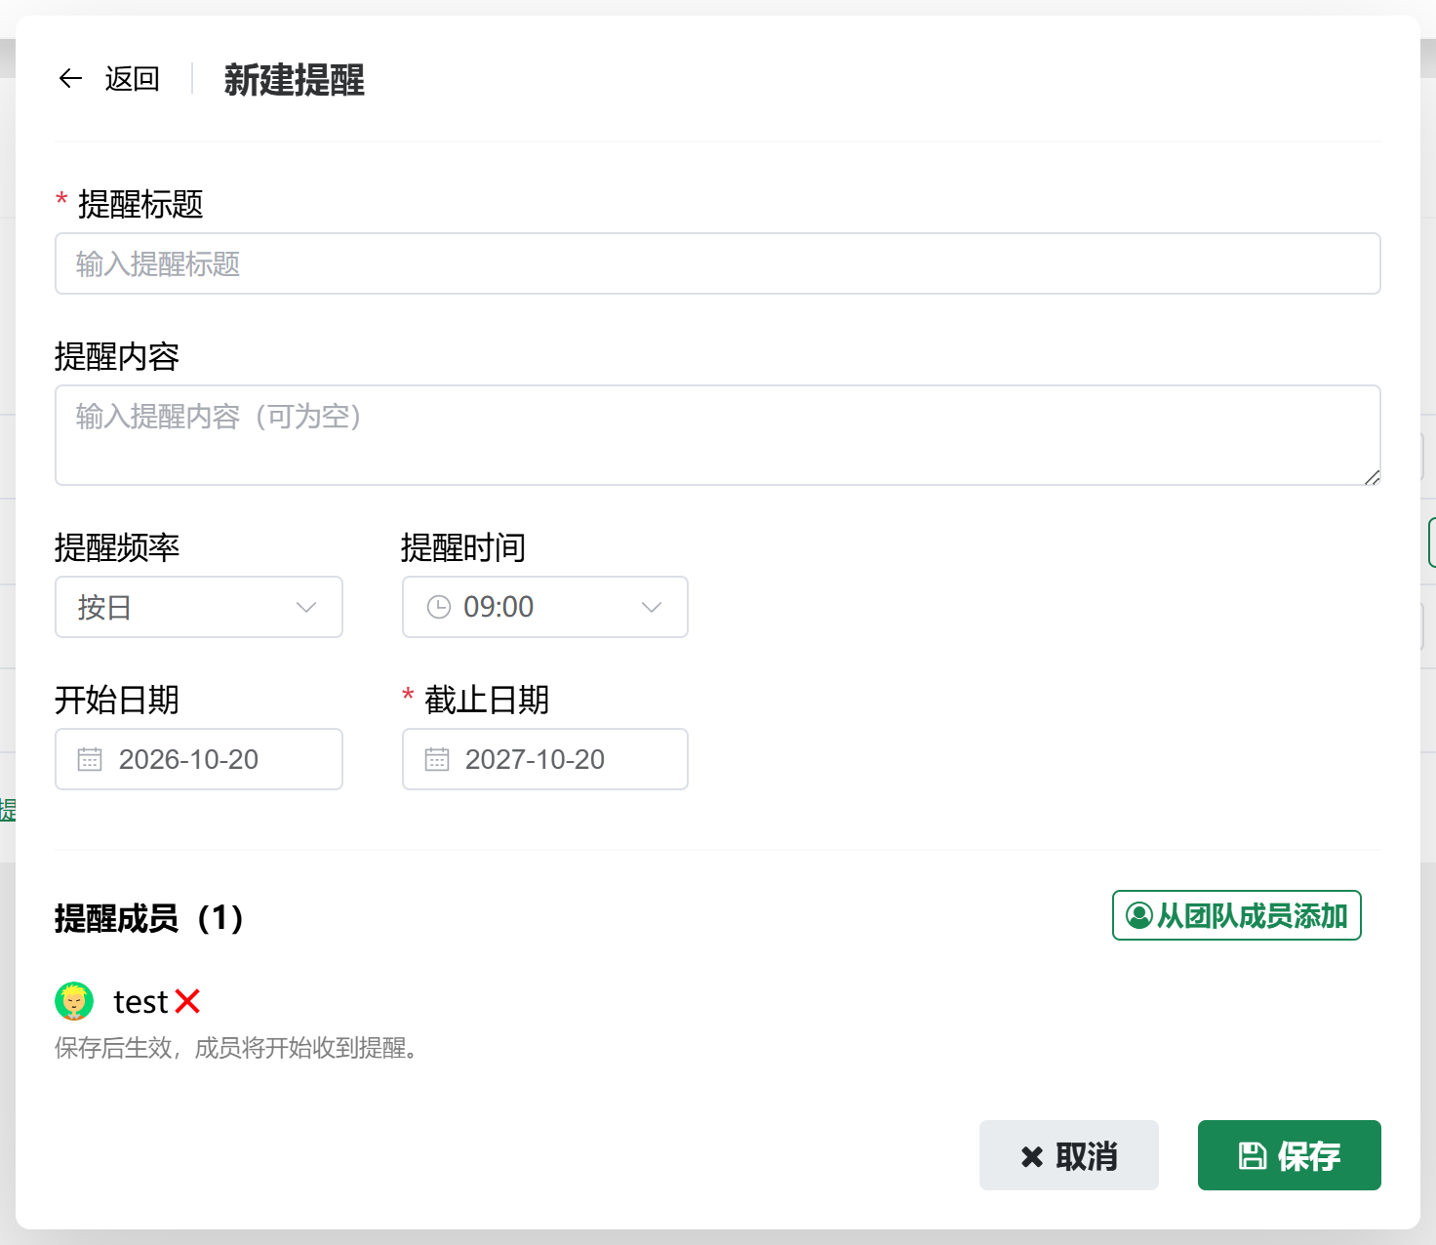Focus the 提醒内容 textarea
Viewport: 1436px width, 1245px height.
pos(717,435)
